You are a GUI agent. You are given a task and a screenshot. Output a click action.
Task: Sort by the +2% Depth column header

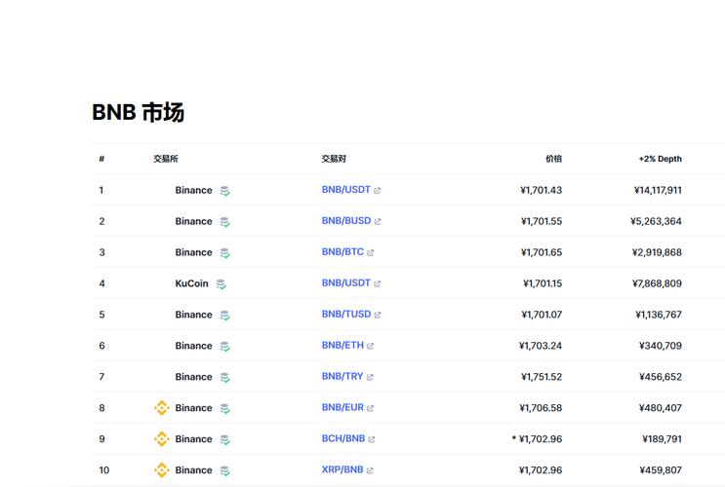[x=661, y=159]
